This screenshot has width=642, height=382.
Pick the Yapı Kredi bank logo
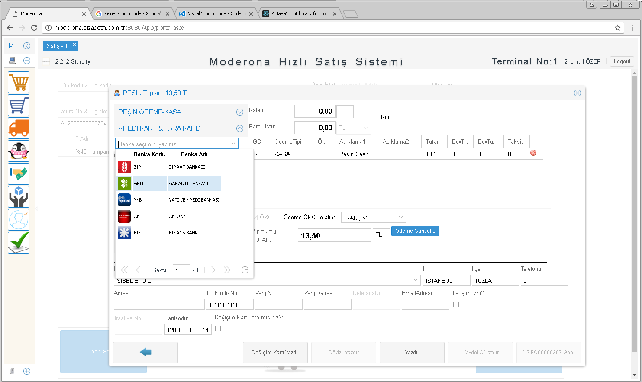point(124,200)
